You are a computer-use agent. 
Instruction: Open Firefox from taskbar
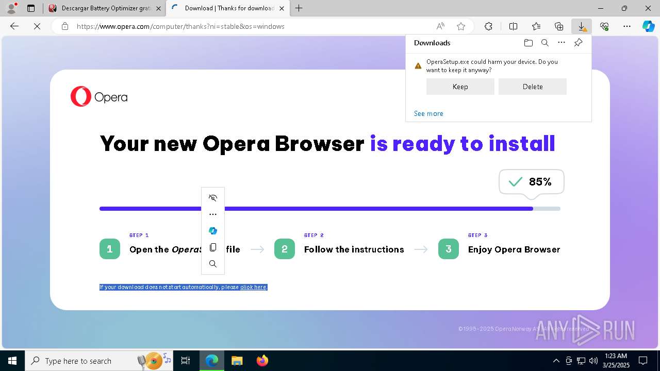(262, 361)
